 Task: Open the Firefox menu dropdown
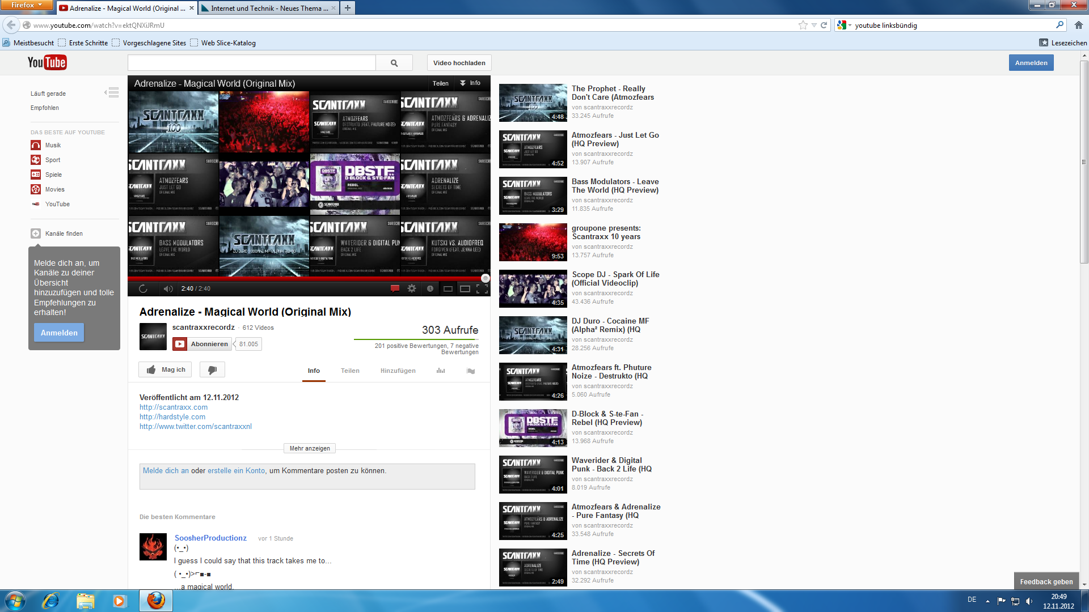[26, 5]
